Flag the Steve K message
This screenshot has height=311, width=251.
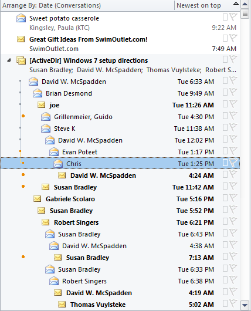click(233, 127)
